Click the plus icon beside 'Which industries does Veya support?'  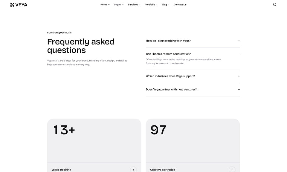239,76
